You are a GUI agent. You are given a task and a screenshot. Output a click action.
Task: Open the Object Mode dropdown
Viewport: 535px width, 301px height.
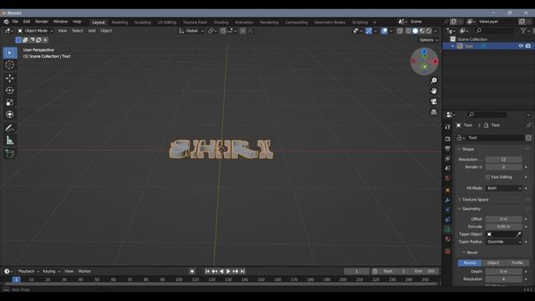click(35, 31)
